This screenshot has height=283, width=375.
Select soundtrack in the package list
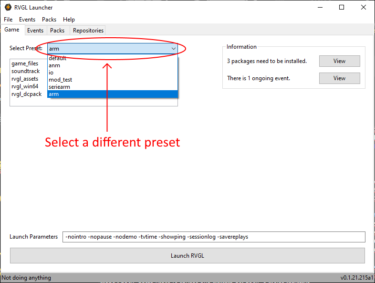[x=26, y=71]
